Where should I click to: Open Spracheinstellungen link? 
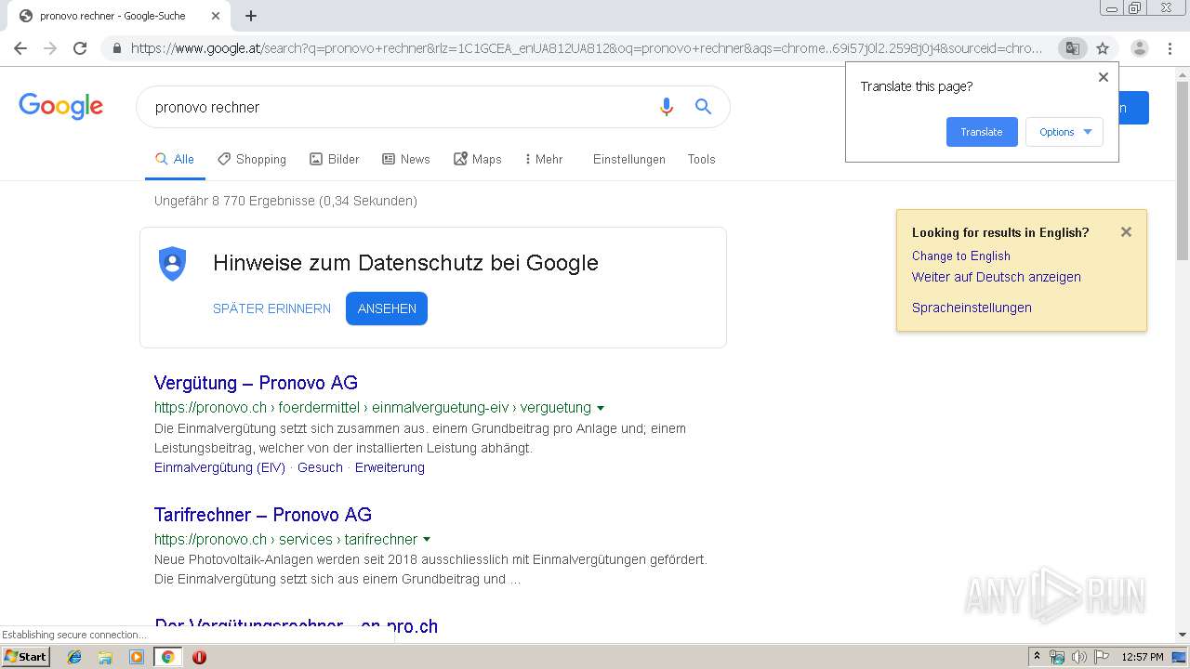[x=972, y=308]
